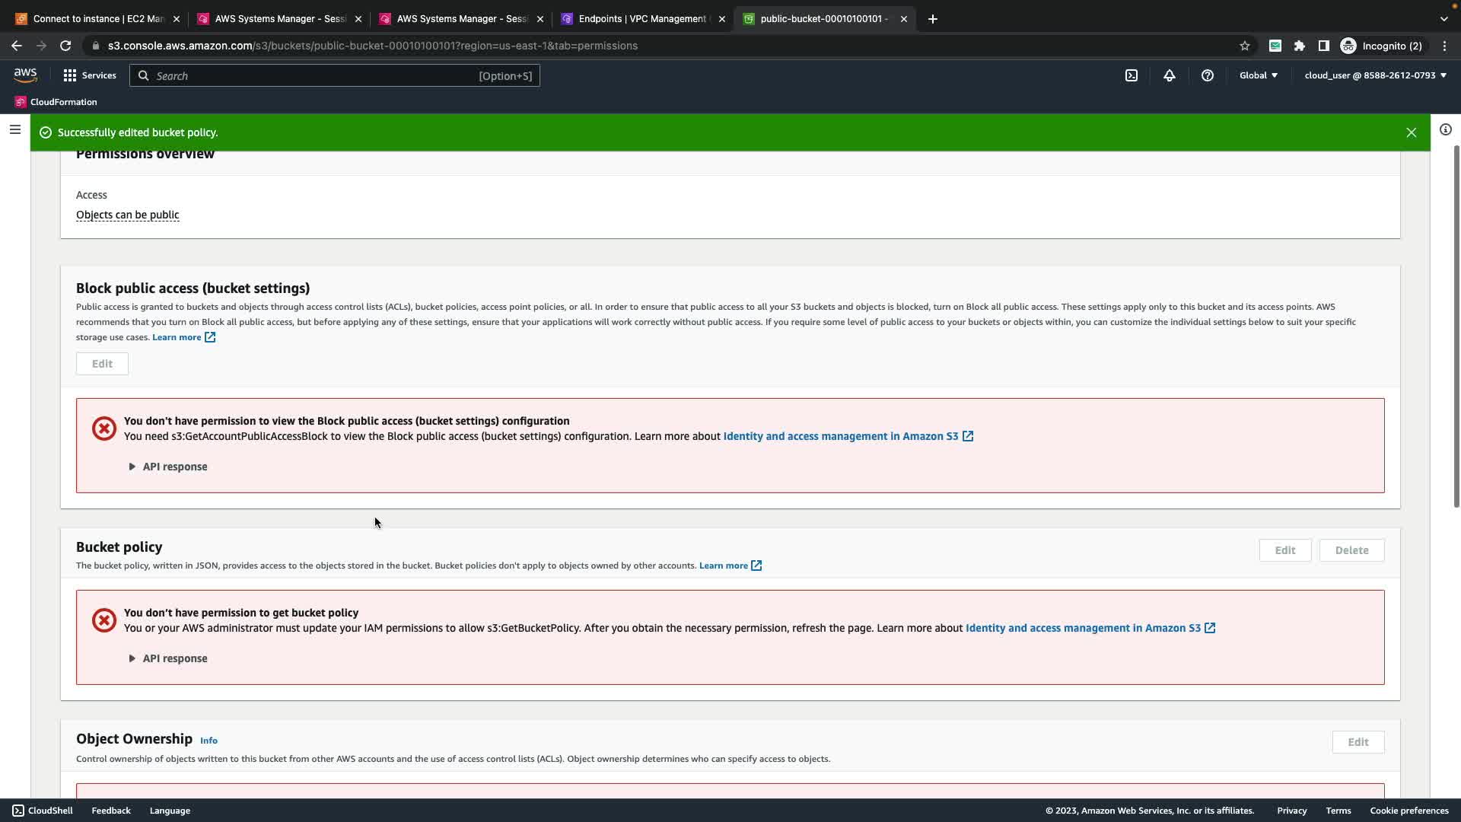The image size is (1461, 822).
Task: Open the info panel icon at right
Action: tap(1446, 129)
